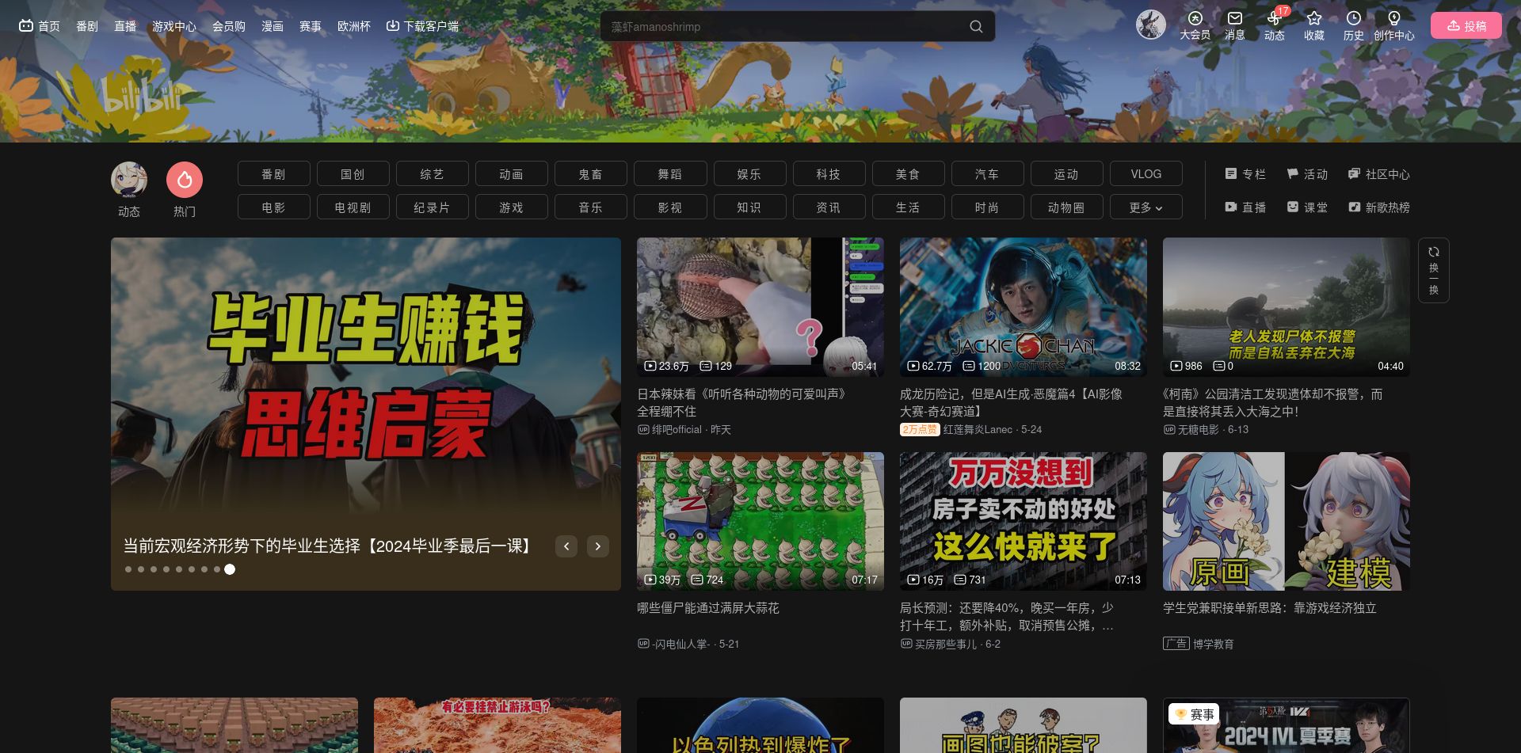Open the 哪些僵尸能通过满屏大蒜花 title
The width and height of the screenshot is (1521, 753).
[x=708, y=608]
